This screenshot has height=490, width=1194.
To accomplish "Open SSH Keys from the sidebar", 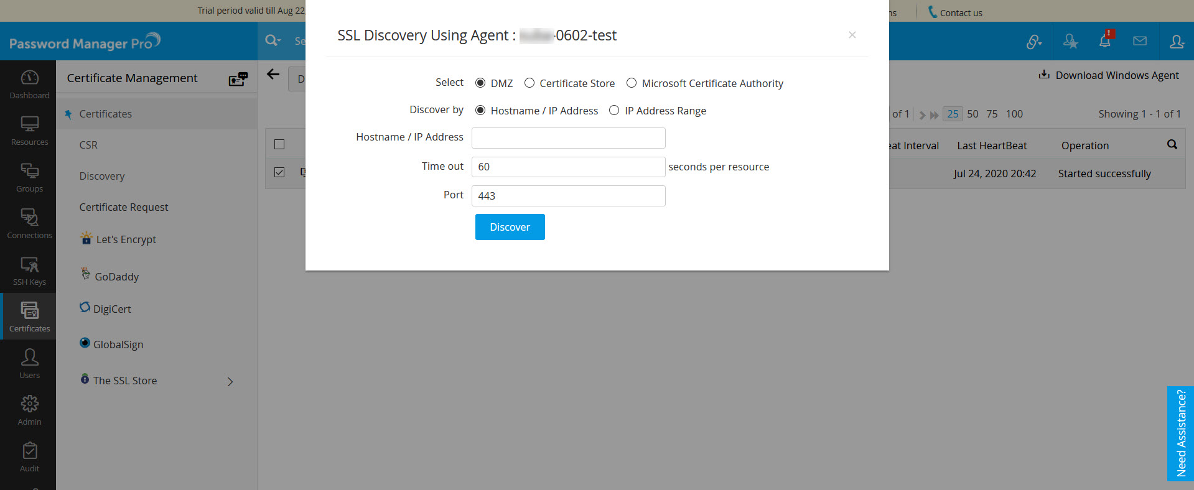I will (x=29, y=270).
